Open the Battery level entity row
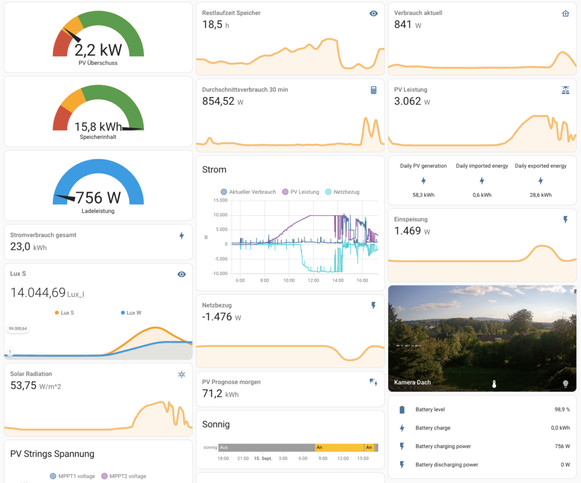Image resolution: width=581 pixels, height=483 pixels. [482, 410]
